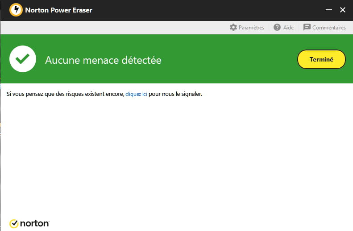
Task: Close the Norton Power Eraser window
Action: point(343,10)
